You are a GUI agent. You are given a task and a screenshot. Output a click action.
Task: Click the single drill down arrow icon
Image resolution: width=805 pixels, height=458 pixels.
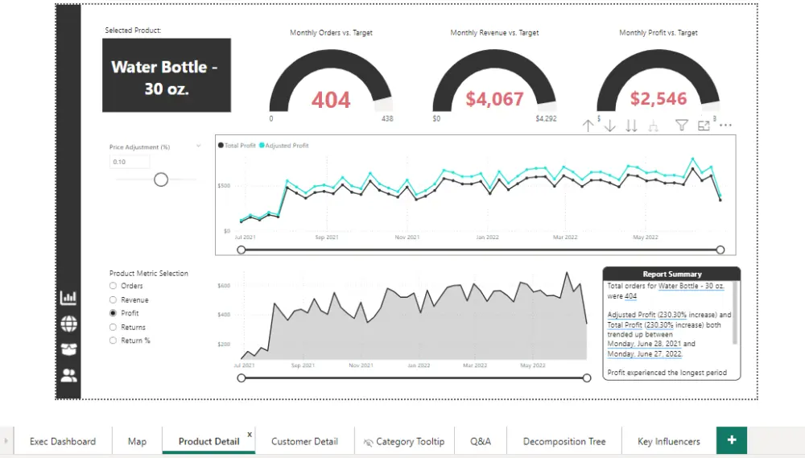coord(609,126)
